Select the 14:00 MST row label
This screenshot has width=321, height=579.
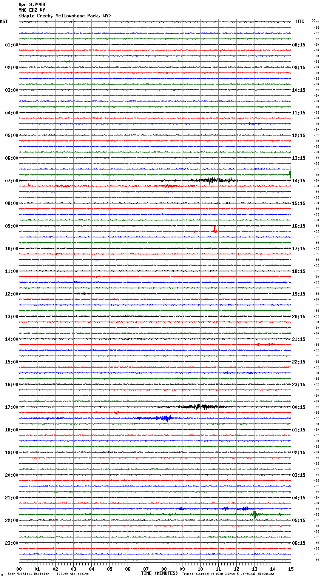(12, 339)
